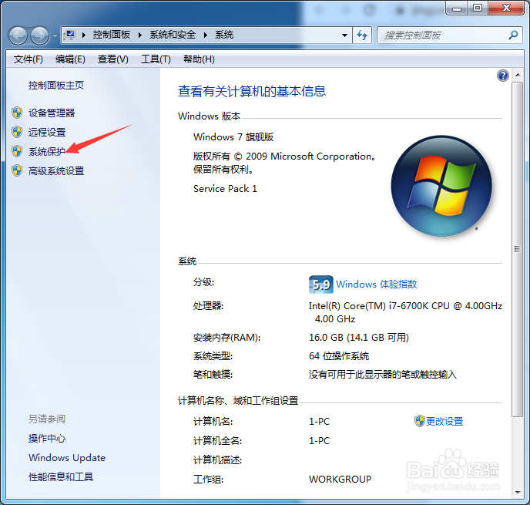Click the computer icon in address bar
This screenshot has height=505, width=530.
pyautogui.click(x=69, y=35)
